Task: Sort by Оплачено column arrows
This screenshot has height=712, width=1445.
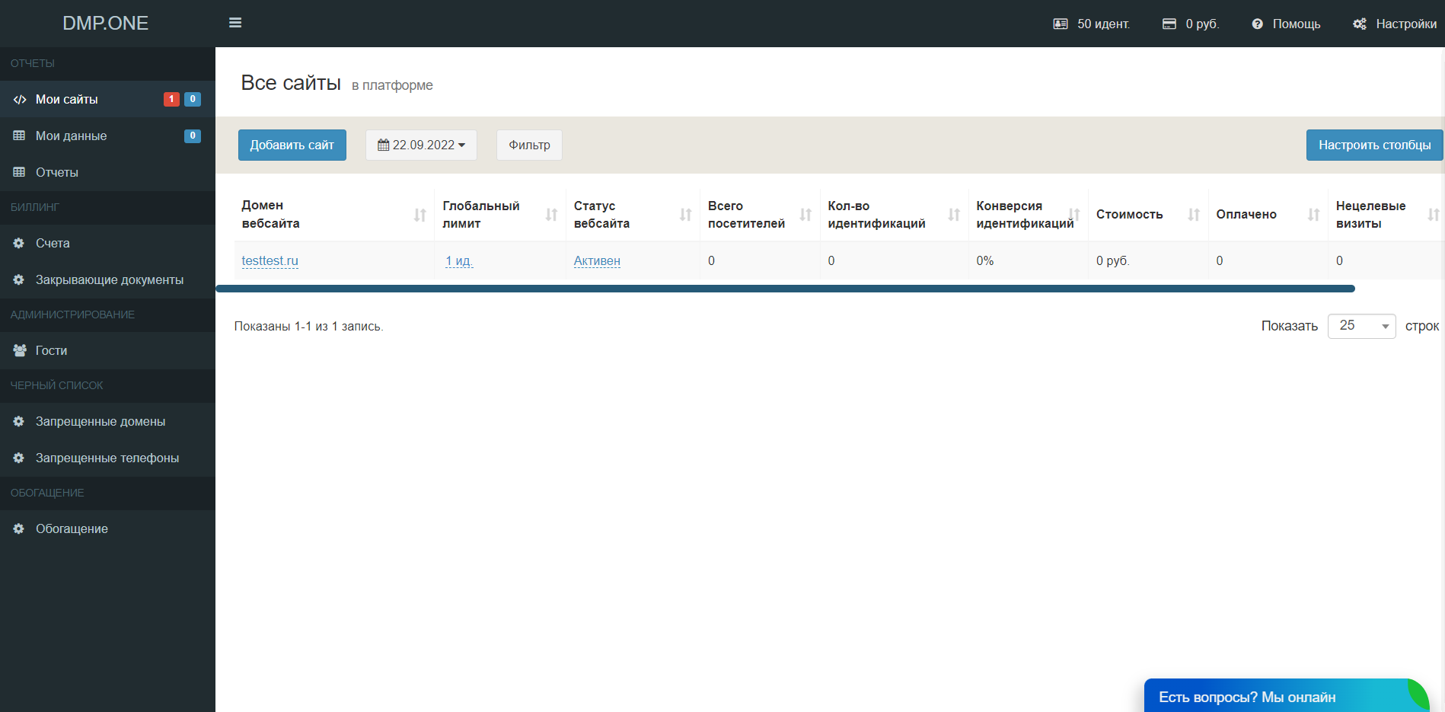Action: 1314,215
